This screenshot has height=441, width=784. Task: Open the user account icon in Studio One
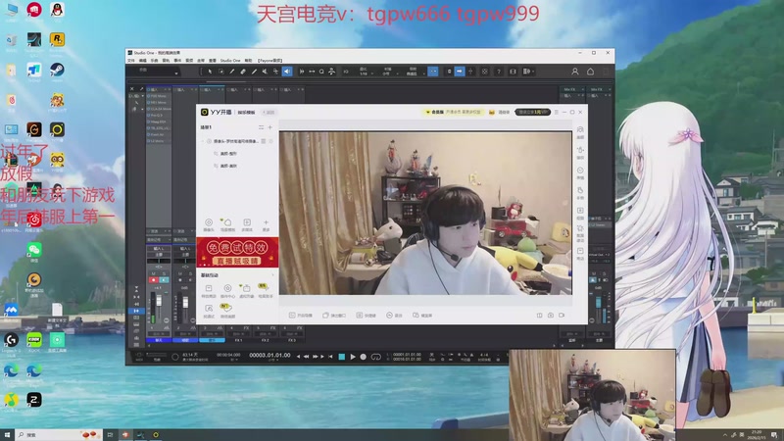(x=575, y=72)
